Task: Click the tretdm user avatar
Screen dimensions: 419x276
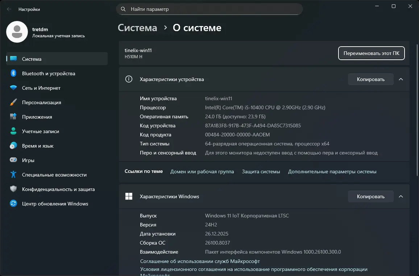Action: point(17,32)
